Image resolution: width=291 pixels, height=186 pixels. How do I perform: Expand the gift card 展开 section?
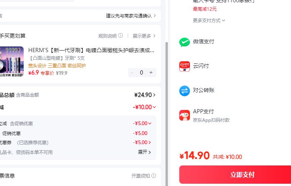145,152
